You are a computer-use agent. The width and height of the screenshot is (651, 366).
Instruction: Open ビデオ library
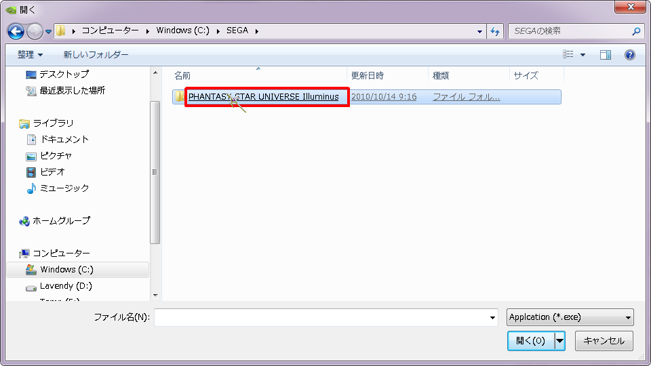(x=52, y=171)
